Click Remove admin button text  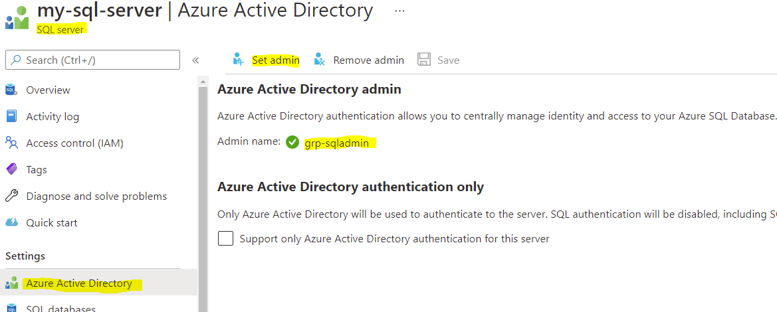368,60
